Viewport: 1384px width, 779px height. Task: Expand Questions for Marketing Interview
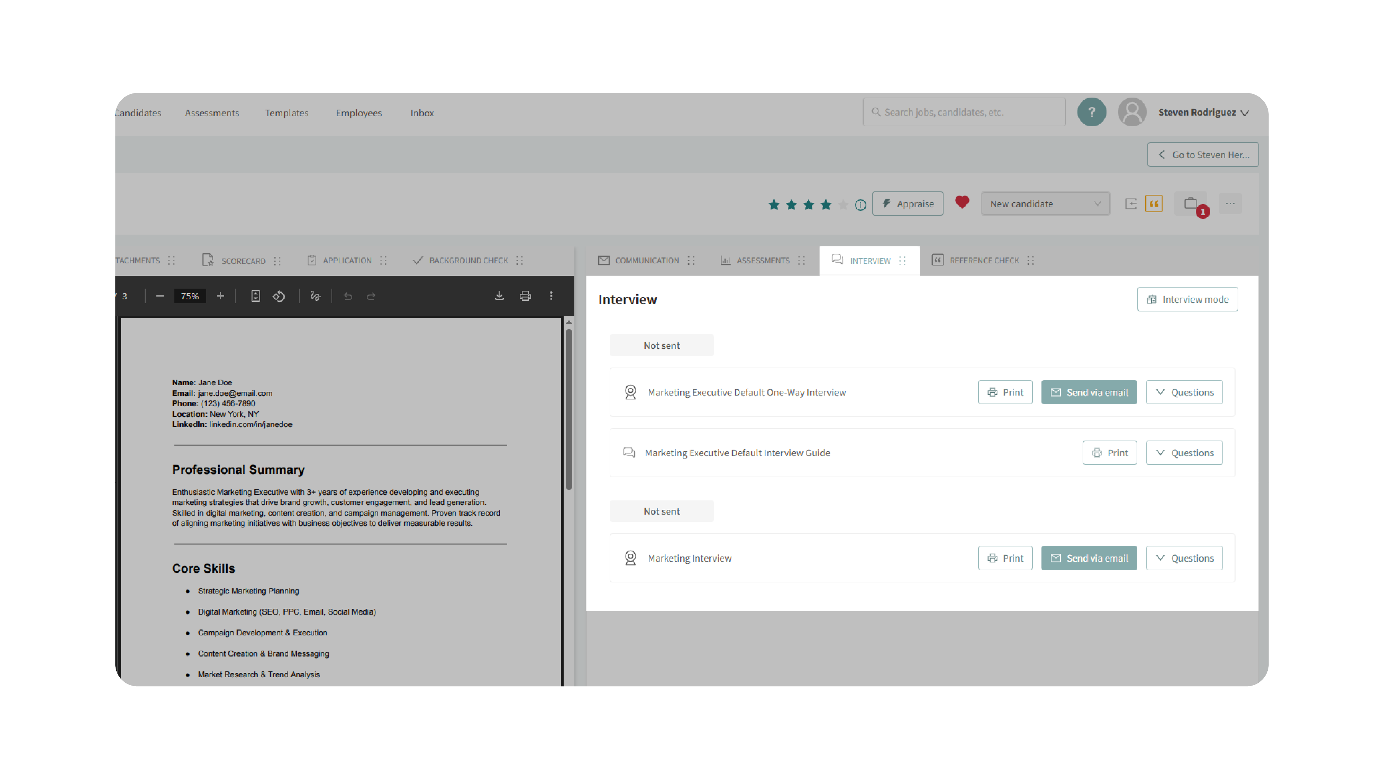pos(1184,558)
